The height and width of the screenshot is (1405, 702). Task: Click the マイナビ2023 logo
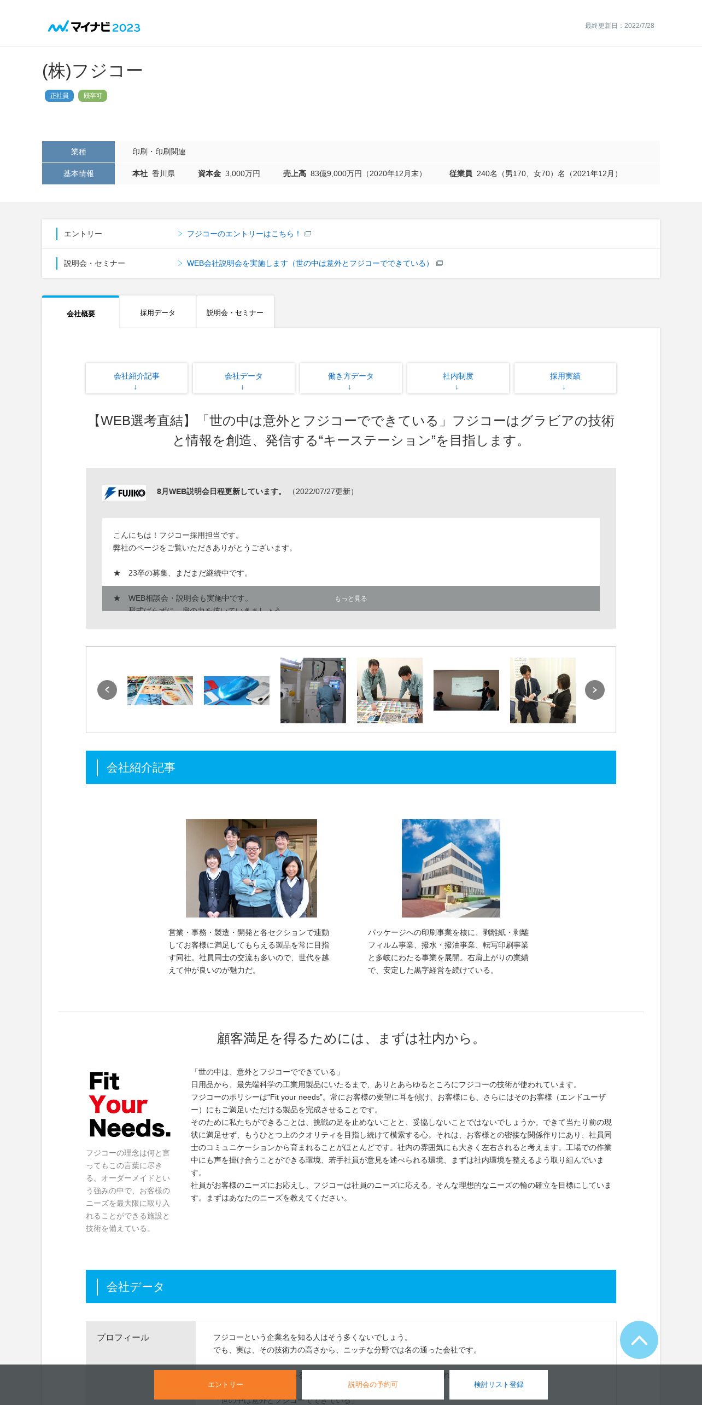pos(94,26)
